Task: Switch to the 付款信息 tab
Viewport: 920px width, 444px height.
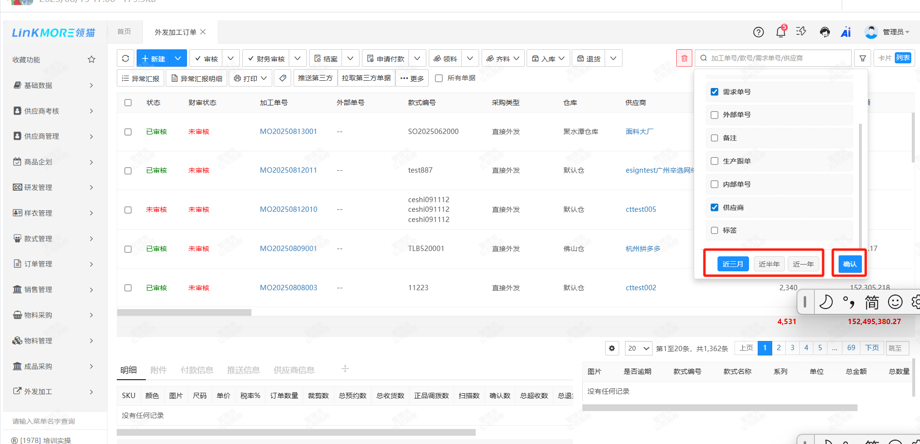Action: pyautogui.click(x=197, y=370)
